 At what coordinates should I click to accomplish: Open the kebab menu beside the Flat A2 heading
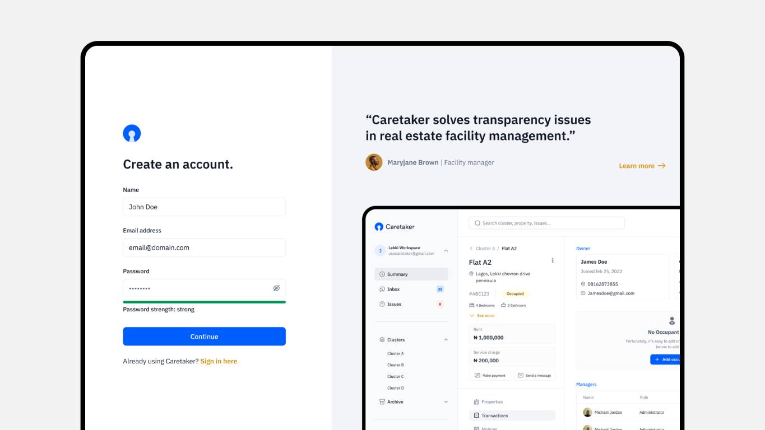pyautogui.click(x=553, y=260)
